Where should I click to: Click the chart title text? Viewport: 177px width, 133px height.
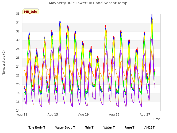pyautogui.click(x=88, y=3)
